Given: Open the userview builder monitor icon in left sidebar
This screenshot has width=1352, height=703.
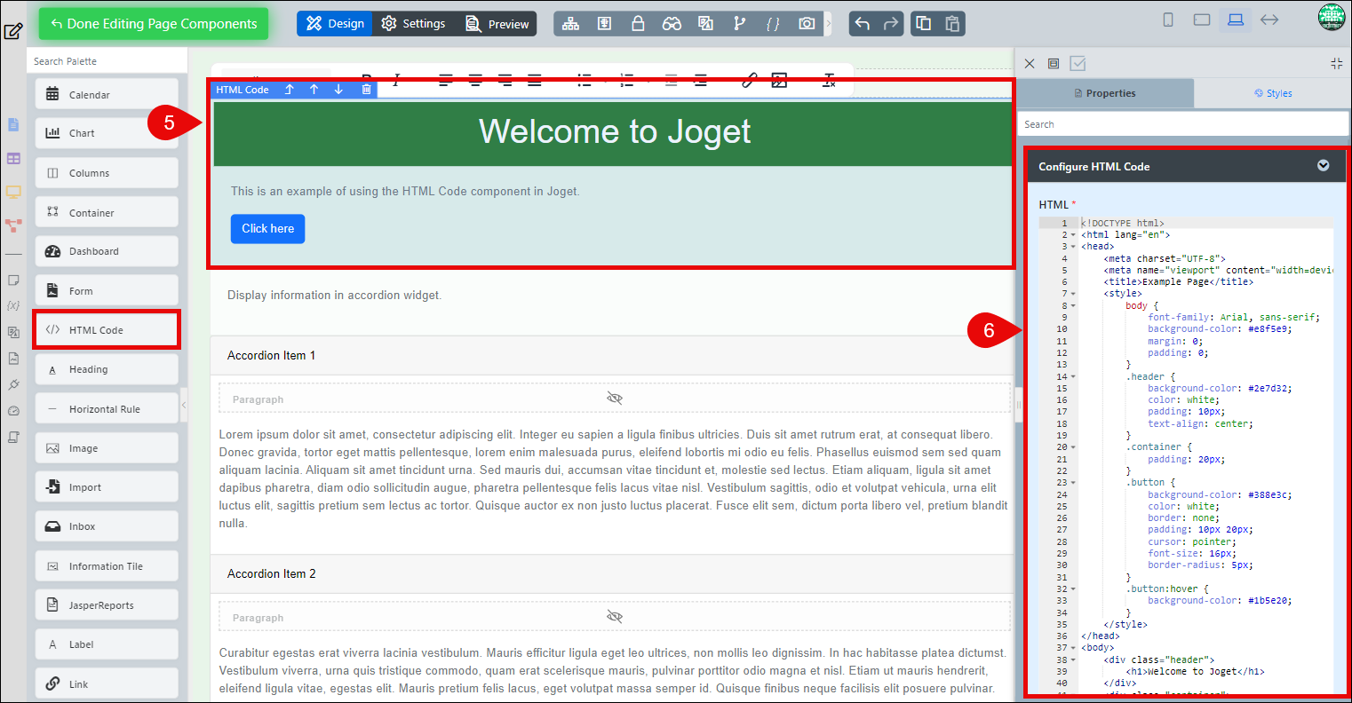Looking at the screenshot, I should coord(13,192).
